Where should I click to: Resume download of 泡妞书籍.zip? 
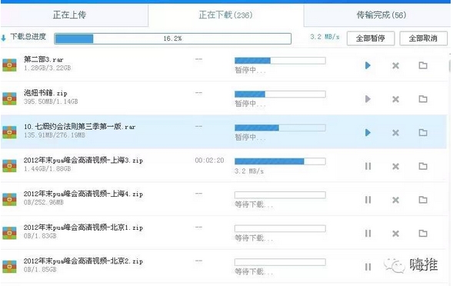tap(368, 99)
